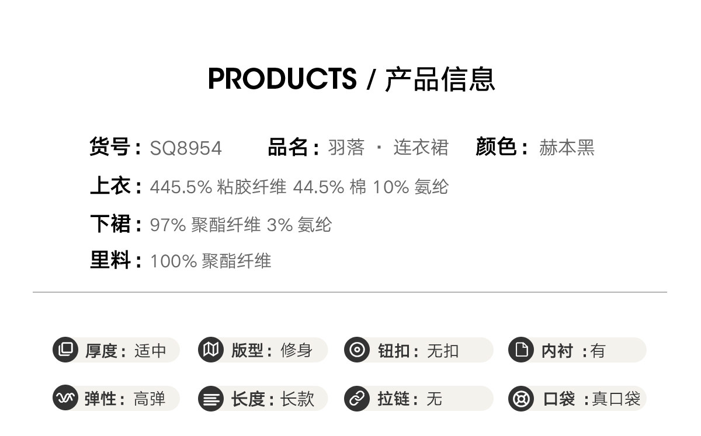The height and width of the screenshot is (436, 701).
Task: Click the 长度: 长款 label
Action: tap(272, 399)
